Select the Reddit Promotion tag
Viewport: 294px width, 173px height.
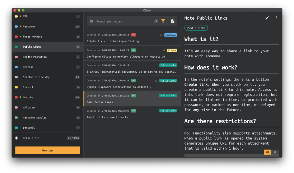tap(48, 57)
